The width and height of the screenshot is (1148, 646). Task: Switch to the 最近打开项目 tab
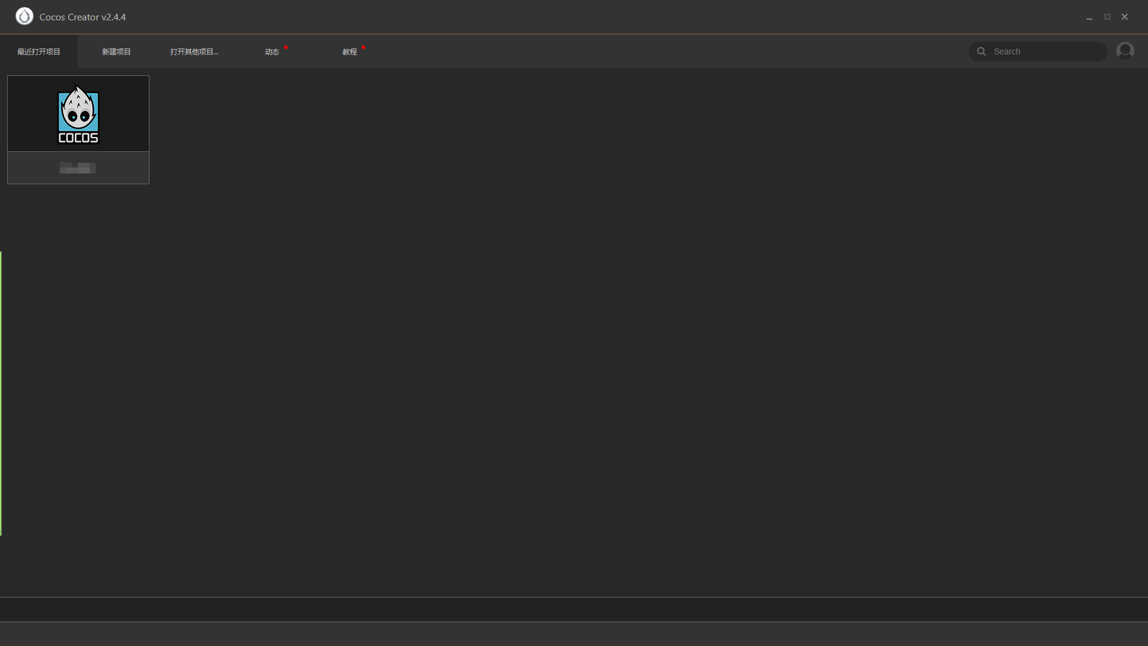39,51
